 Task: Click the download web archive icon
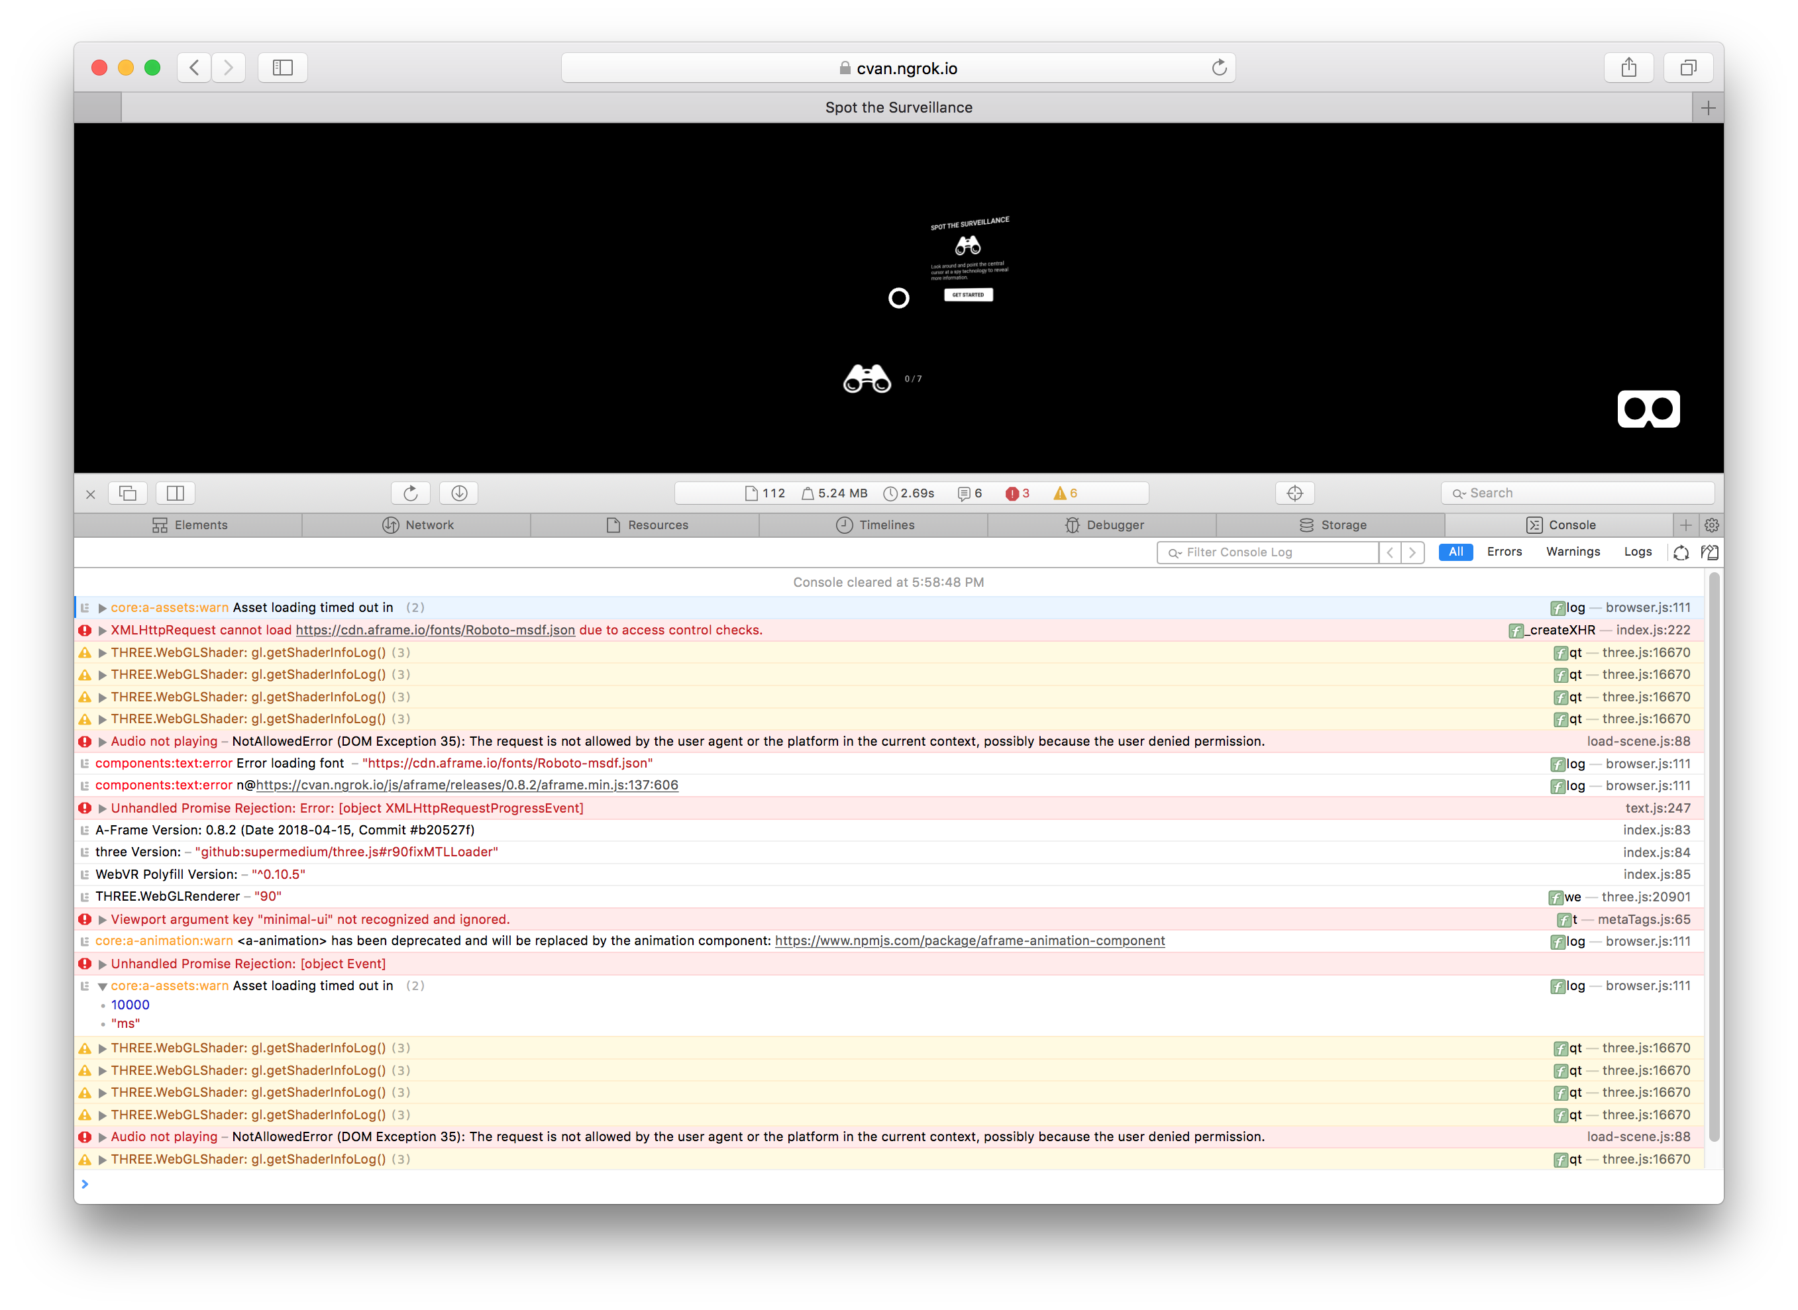(x=459, y=493)
